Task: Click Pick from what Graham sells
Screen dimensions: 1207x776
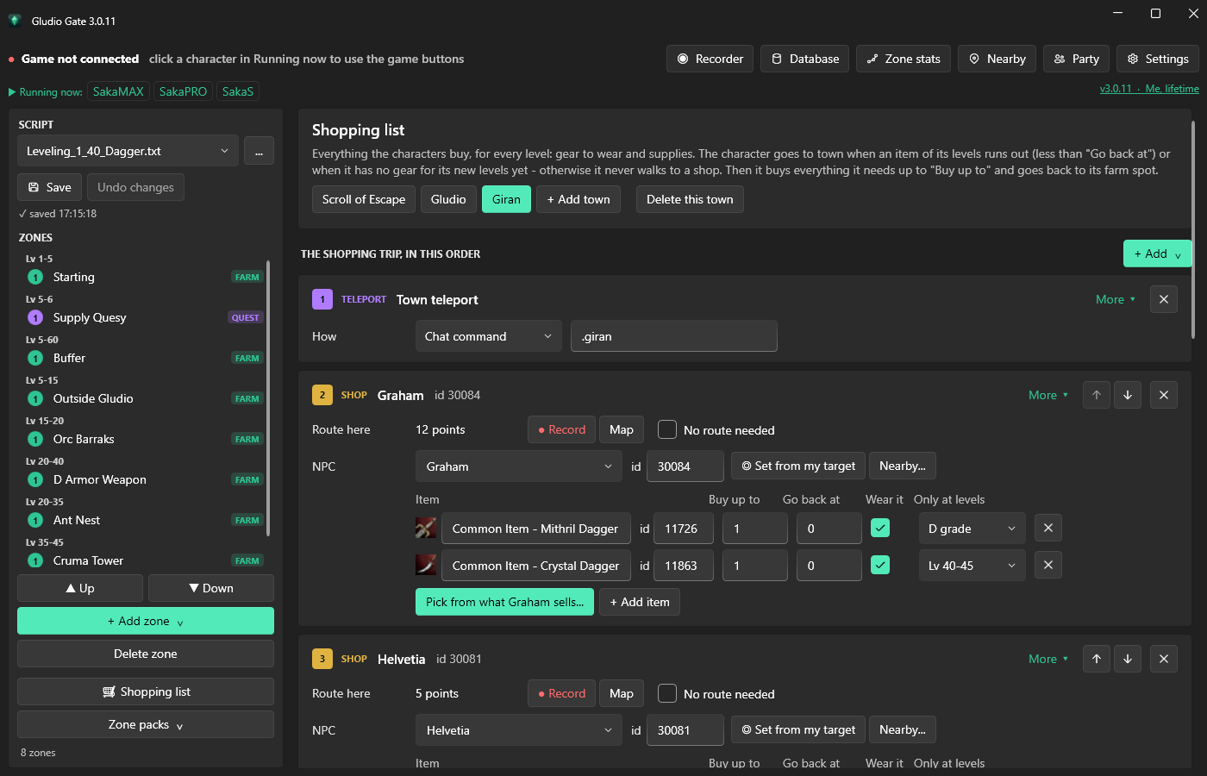Action: point(504,602)
